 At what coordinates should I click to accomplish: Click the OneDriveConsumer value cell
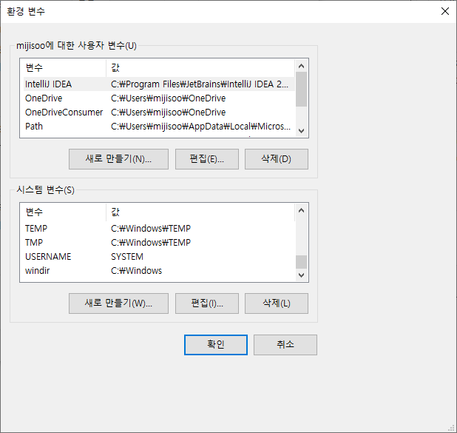(x=168, y=112)
